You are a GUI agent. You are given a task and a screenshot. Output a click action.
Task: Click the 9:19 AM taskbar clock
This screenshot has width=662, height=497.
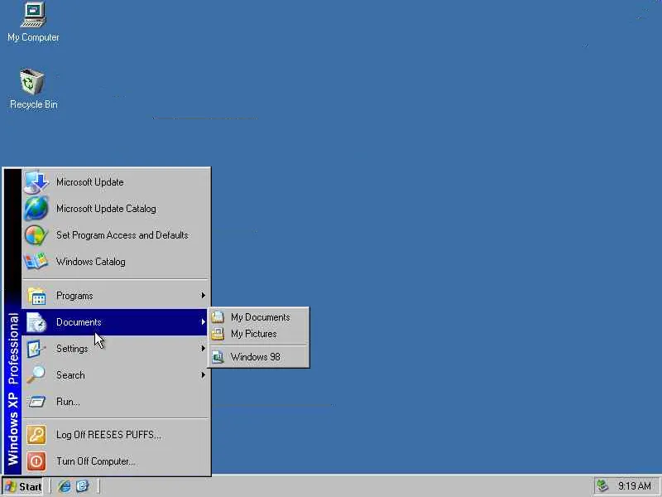point(634,486)
